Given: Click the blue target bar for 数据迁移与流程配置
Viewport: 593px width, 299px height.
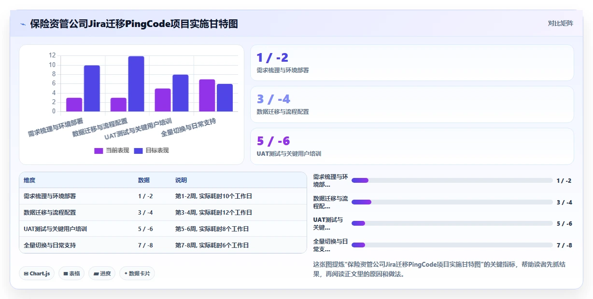Looking at the screenshot, I should point(136,84).
